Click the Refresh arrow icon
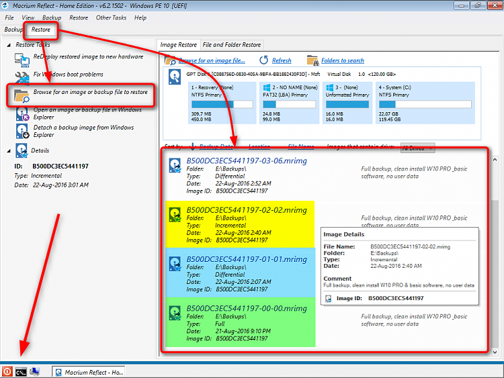Screen dimensions: 504x378 tap(263, 60)
